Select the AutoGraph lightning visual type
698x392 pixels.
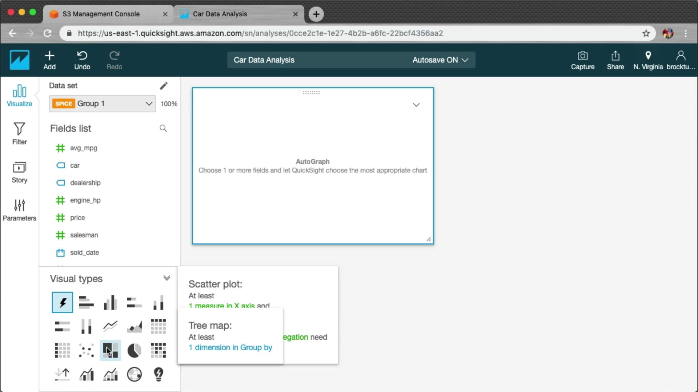pyautogui.click(x=62, y=302)
